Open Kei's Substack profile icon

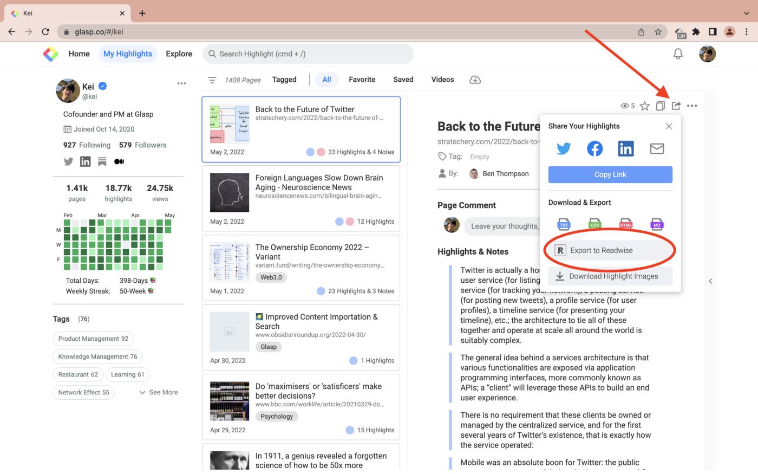click(102, 161)
